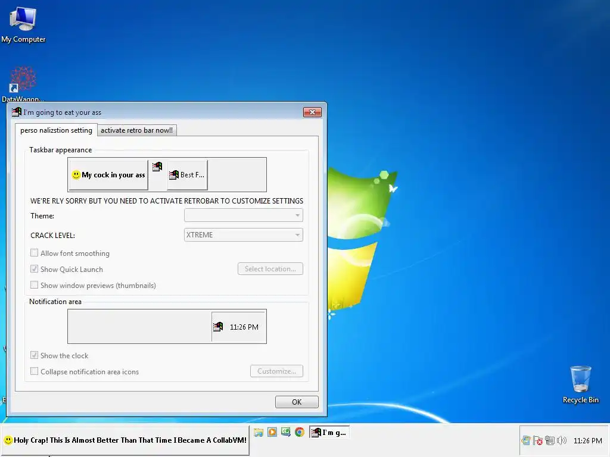This screenshot has height=457, width=610.
Task: Click the smiley start button in taskbar preview
Action: [x=108, y=175]
